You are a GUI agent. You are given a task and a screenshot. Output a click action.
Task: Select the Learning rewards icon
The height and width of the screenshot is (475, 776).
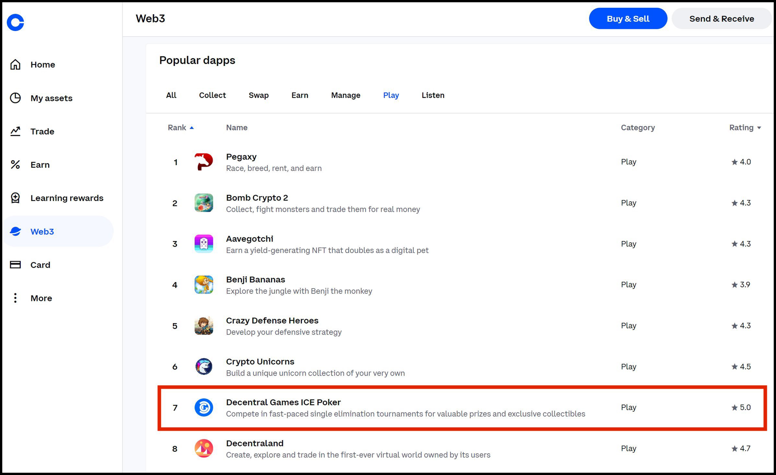pyautogui.click(x=15, y=198)
